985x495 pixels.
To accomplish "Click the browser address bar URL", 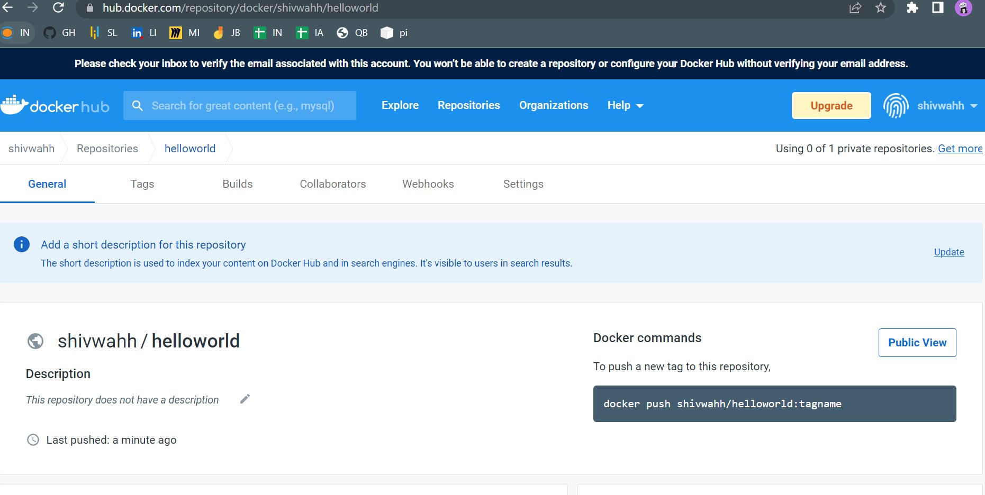I will (x=240, y=8).
